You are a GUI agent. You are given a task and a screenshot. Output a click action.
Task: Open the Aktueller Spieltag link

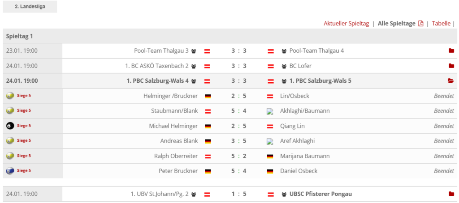[x=346, y=24]
